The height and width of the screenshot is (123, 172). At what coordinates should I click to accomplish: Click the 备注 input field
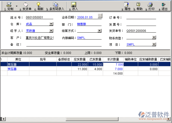point(65,45)
